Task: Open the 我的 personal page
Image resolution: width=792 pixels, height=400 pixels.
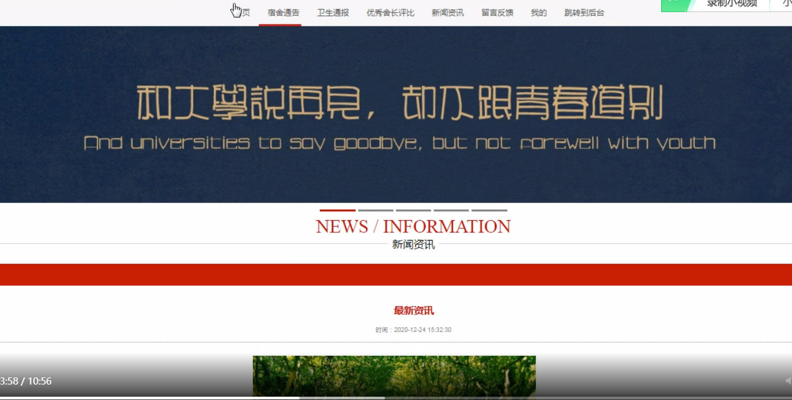Action: click(x=538, y=12)
